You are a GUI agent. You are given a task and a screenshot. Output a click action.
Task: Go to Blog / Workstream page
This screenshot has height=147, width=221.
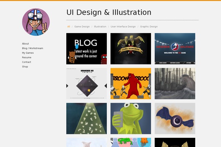(x=32, y=48)
